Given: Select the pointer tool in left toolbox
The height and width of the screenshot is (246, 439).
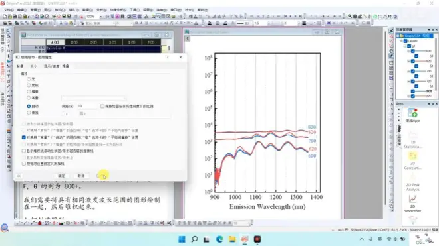Looking at the screenshot, I should tap(9, 31).
